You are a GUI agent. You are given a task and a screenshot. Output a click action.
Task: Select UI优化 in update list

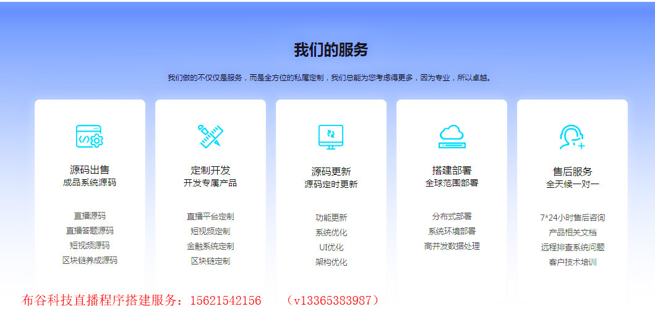coord(331,247)
